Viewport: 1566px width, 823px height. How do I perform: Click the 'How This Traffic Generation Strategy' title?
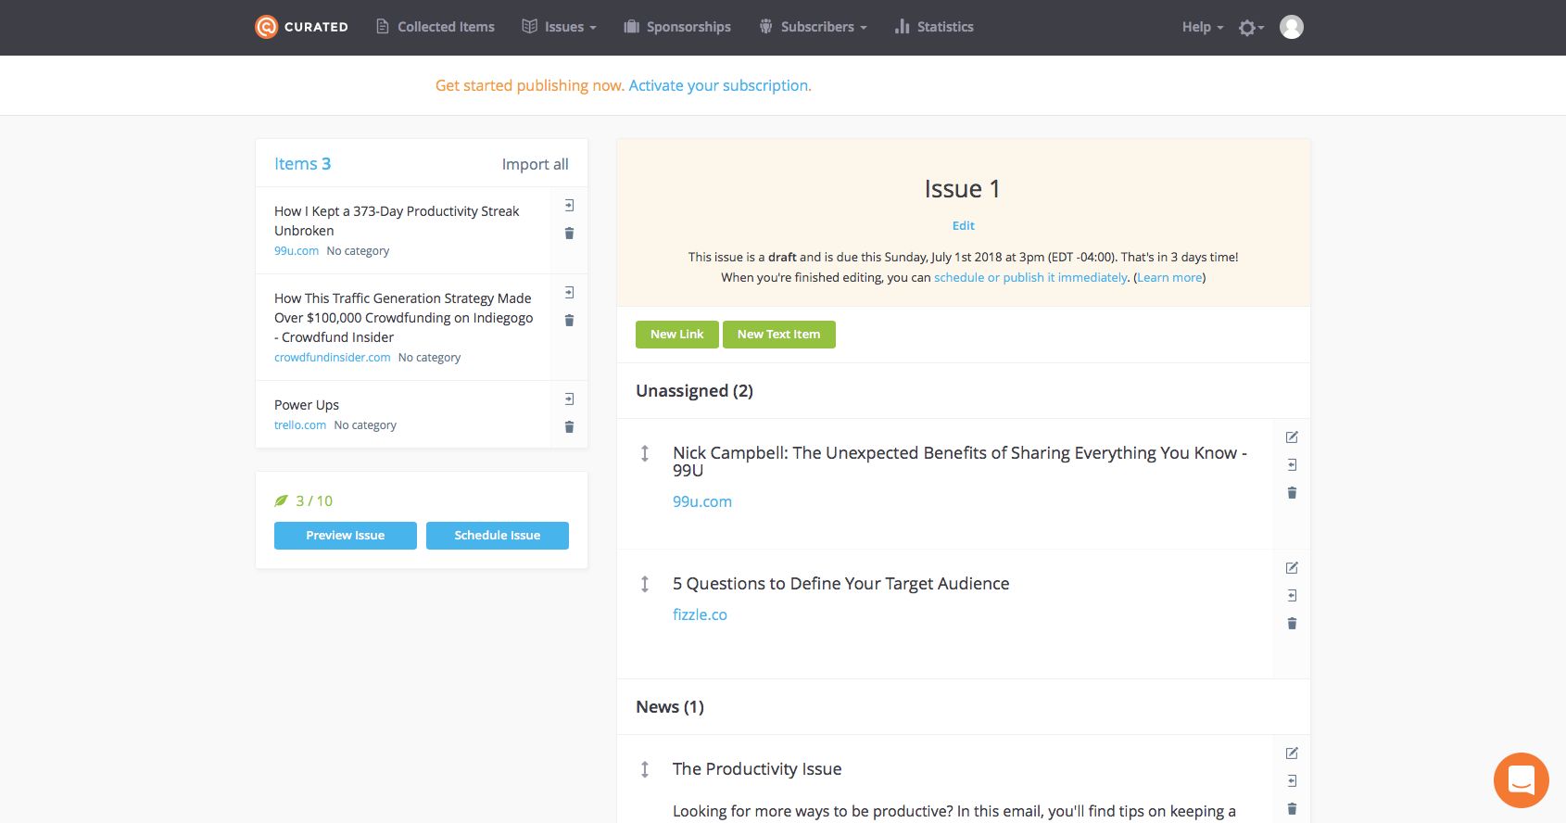tap(404, 318)
